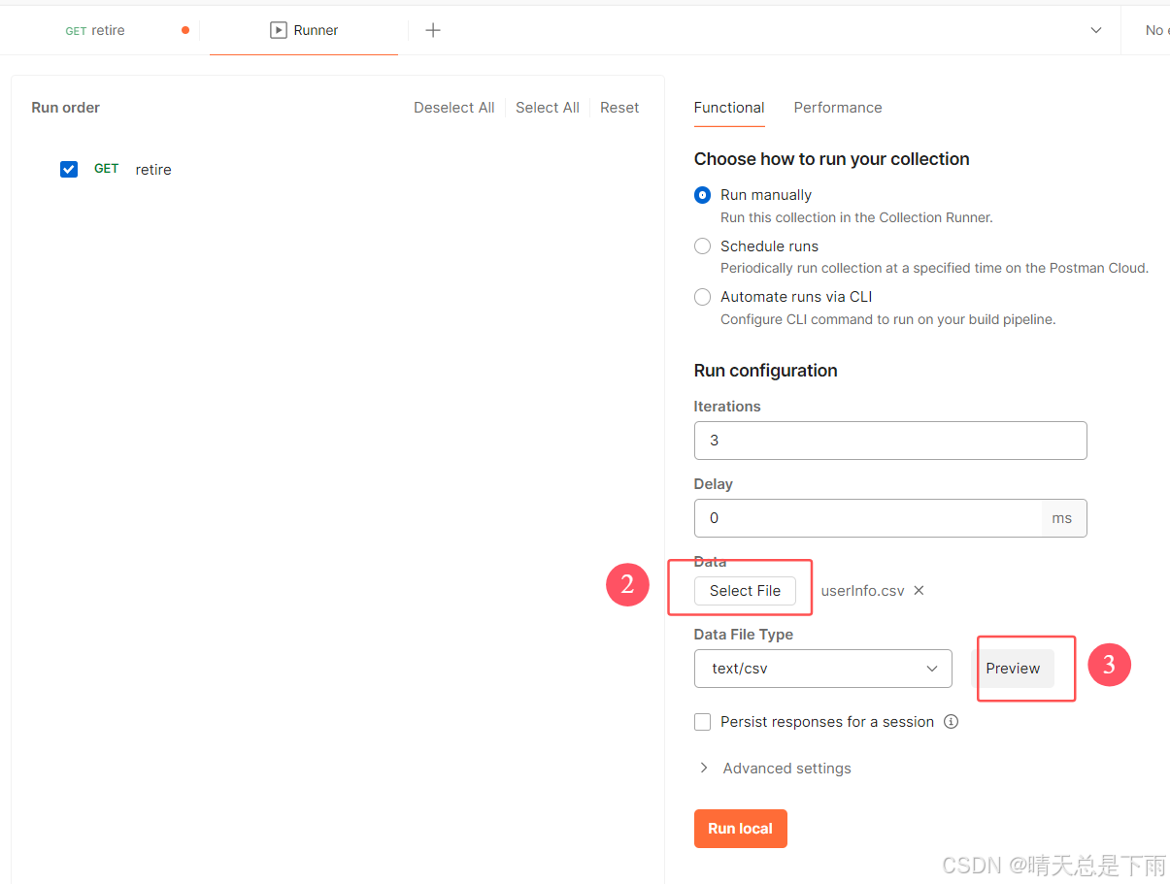Preview the selected data file

(1013, 669)
